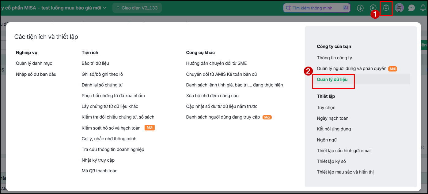Click the download arrow icon in header
428x194 pixels.
360,8
